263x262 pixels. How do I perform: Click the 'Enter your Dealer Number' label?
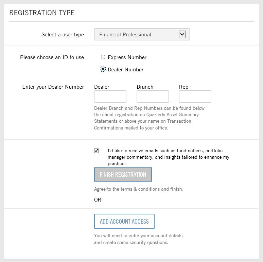pos(53,87)
